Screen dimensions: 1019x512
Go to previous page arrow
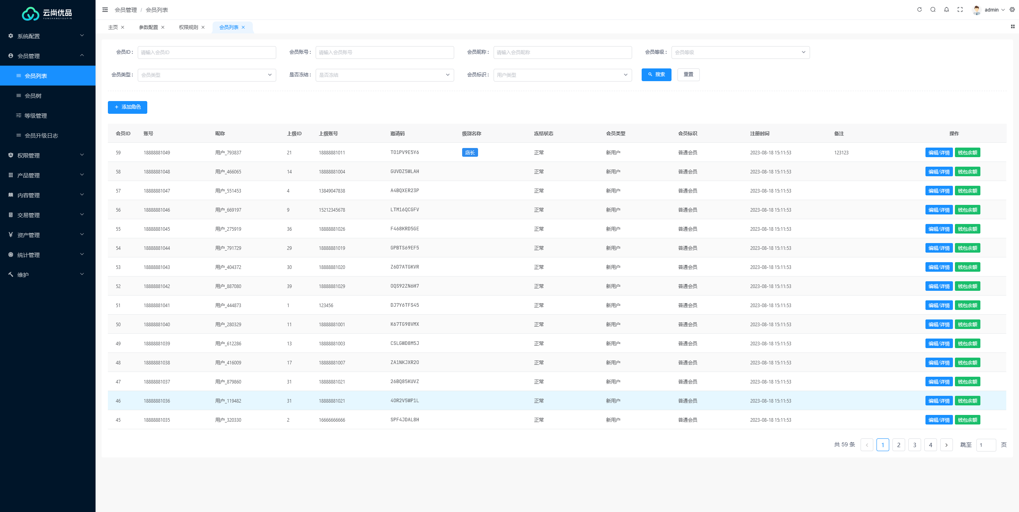867,445
